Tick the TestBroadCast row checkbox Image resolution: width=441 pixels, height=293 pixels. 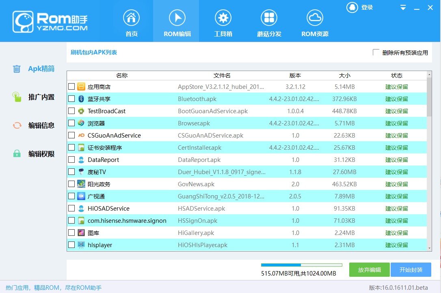pos(71,111)
